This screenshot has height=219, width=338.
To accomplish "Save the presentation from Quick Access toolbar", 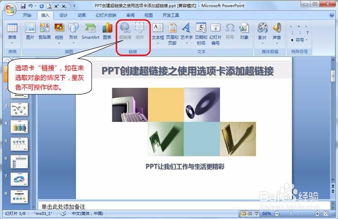I will [23, 6].
